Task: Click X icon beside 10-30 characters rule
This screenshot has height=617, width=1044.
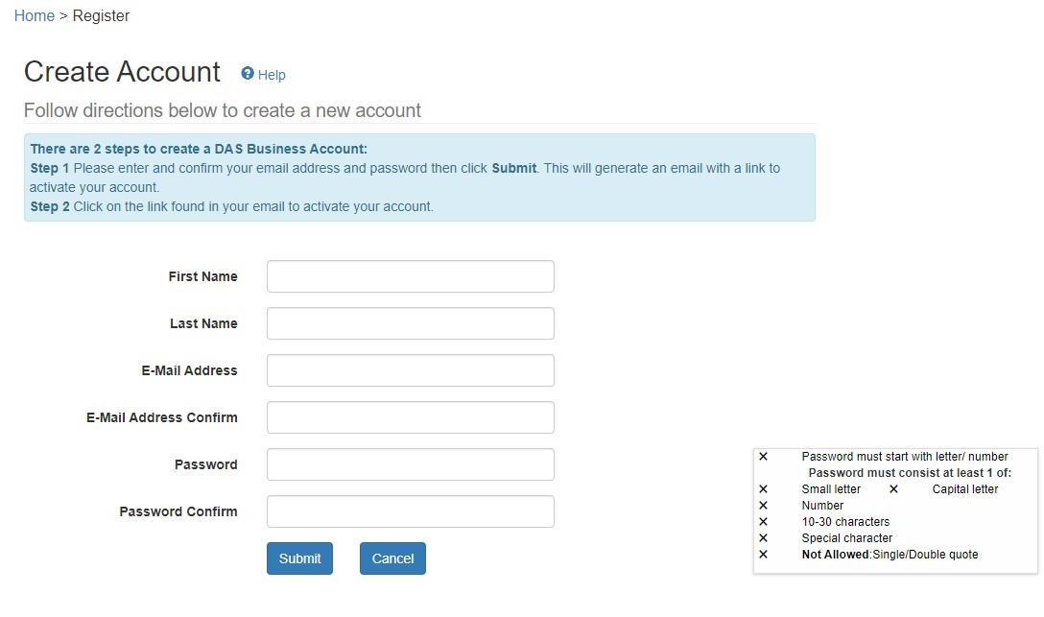Action: pyautogui.click(x=763, y=522)
